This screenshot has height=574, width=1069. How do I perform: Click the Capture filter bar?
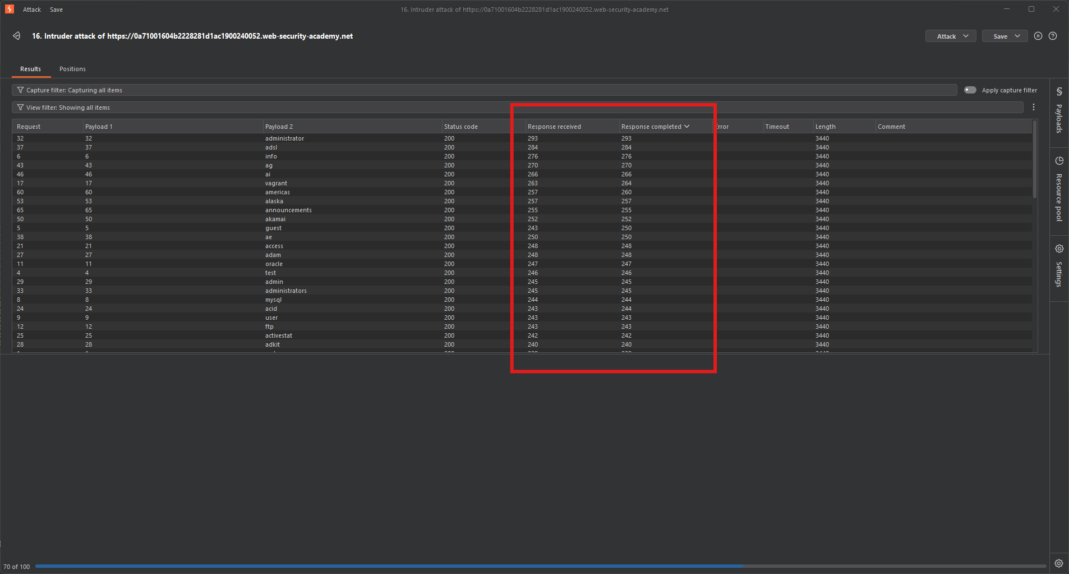coord(485,90)
